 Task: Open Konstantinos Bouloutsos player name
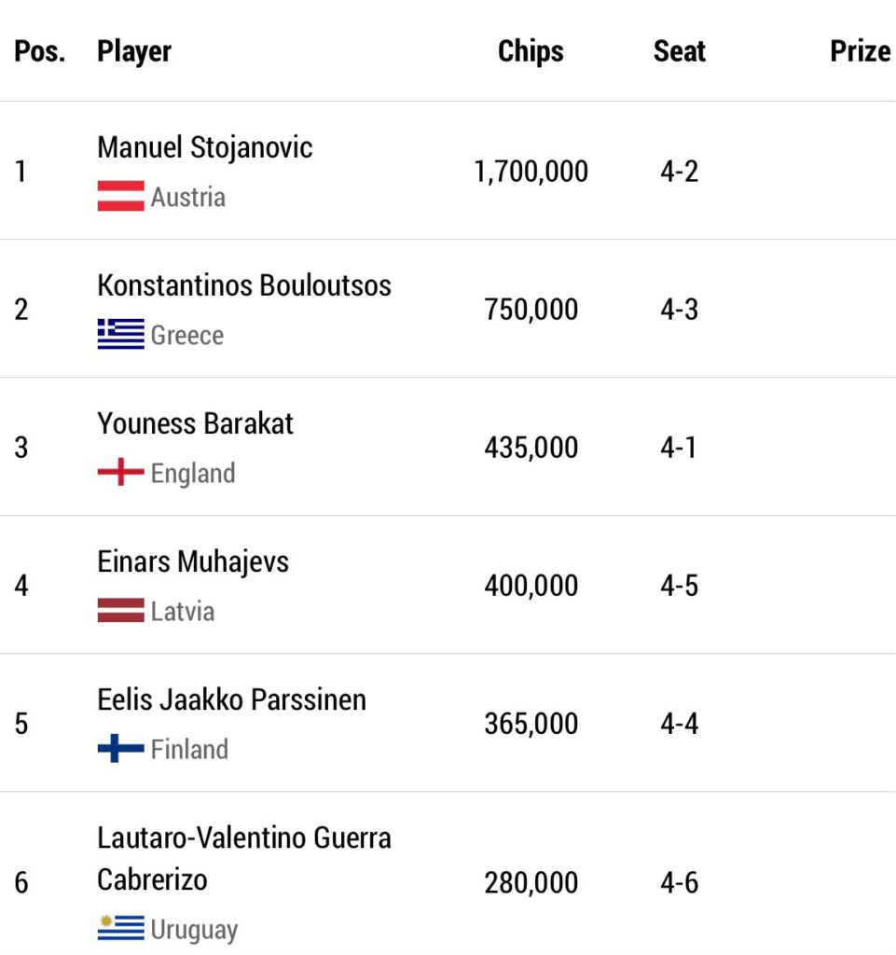[x=244, y=285]
